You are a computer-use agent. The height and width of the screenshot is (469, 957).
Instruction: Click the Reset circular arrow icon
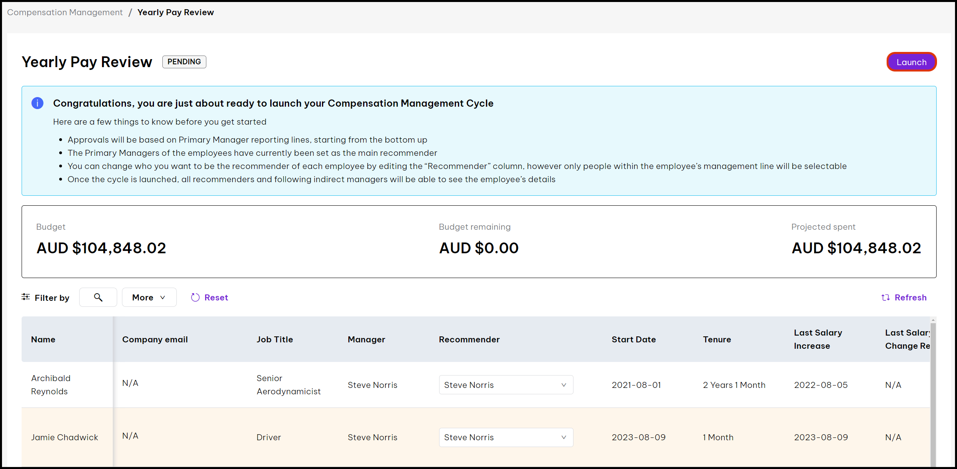click(x=195, y=297)
